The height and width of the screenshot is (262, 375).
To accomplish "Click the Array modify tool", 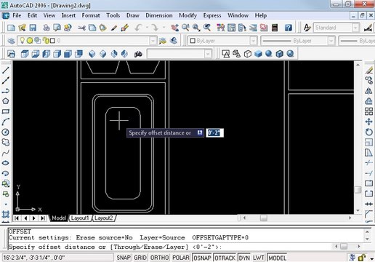I will click(368, 111).
